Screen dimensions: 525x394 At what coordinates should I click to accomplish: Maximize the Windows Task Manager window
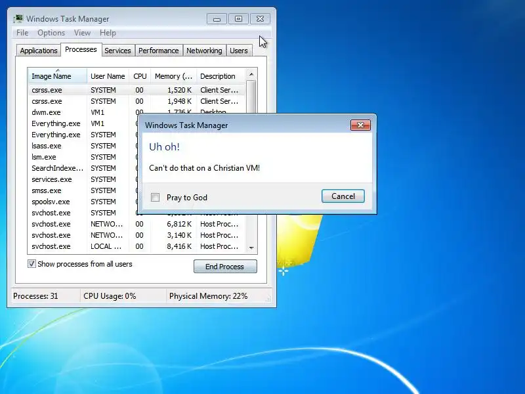click(x=238, y=19)
